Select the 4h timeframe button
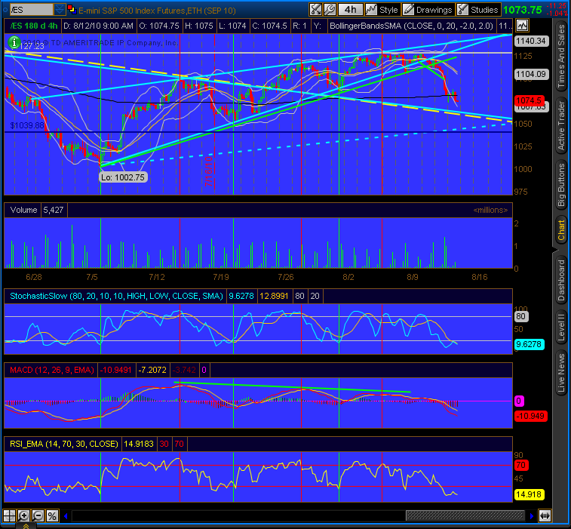Image resolution: width=571 pixels, height=529 pixels. [x=350, y=10]
